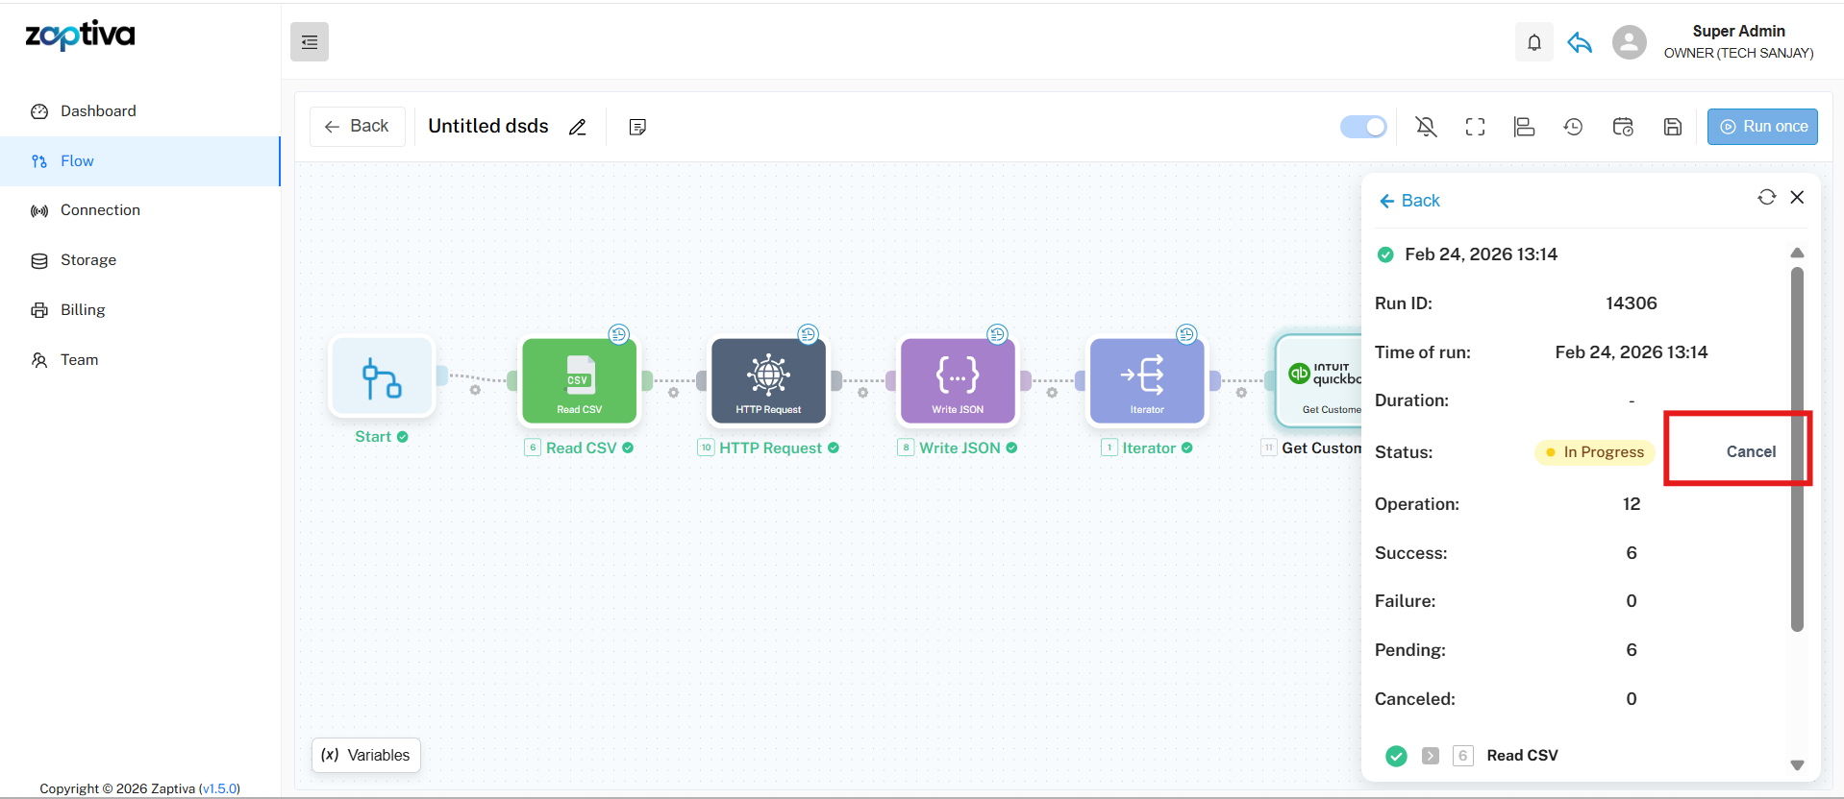Image resolution: width=1844 pixels, height=799 pixels.
Task: Go to Connection in the sidebar
Action: pyautogui.click(x=100, y=210)
